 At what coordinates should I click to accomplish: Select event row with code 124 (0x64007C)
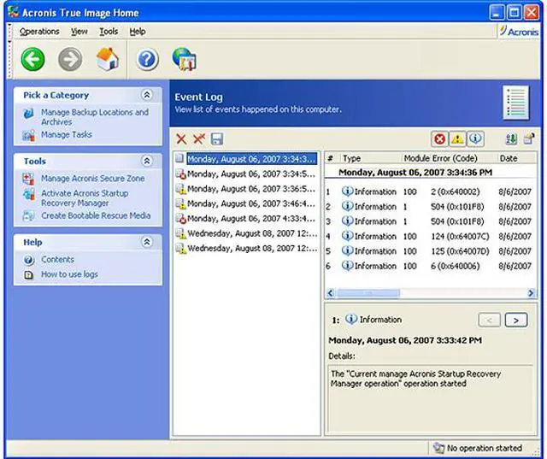(430, 236)
